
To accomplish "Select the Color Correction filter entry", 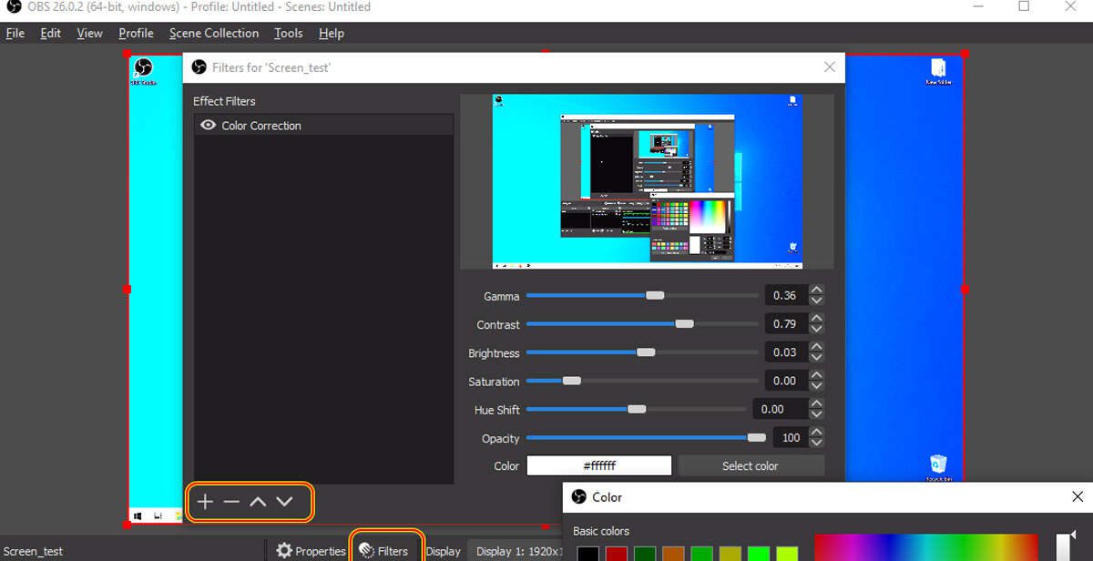I will coord(261,125).
